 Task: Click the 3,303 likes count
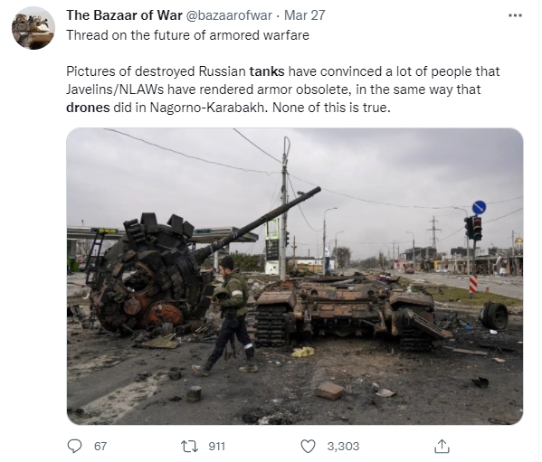click(343, 446)
